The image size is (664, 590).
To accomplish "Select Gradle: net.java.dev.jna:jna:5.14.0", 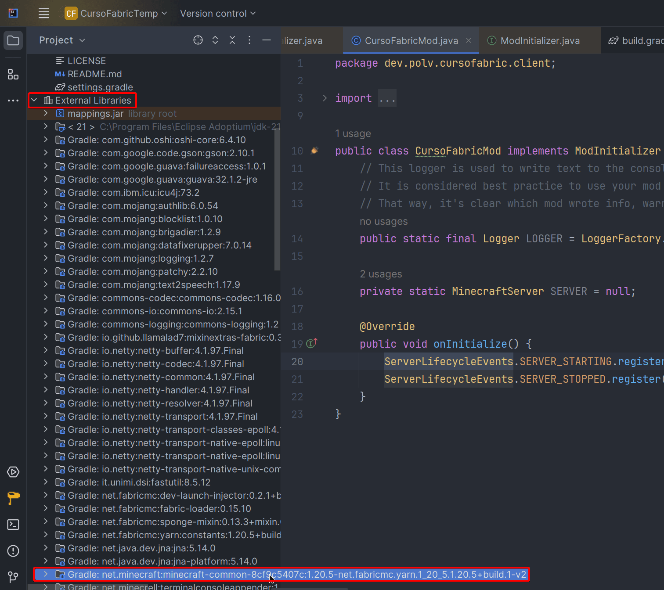I will click(x=141, y=548).
